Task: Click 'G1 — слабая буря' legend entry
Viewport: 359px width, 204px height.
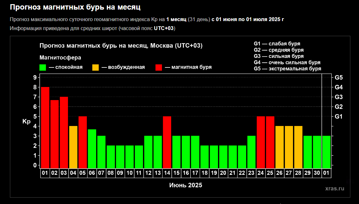Action: tap(277, 43)
